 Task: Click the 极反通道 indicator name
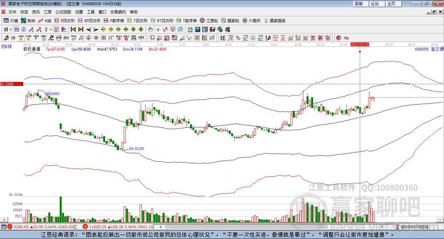31,49
